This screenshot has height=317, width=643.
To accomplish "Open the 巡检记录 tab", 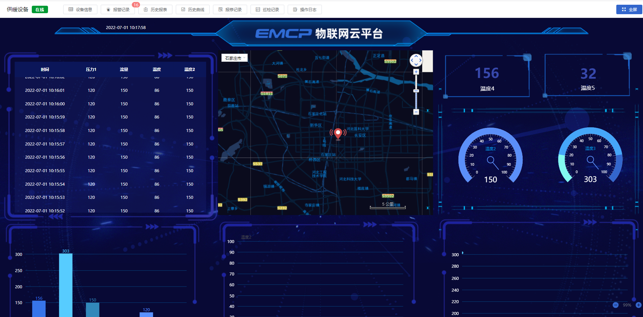I will (x=267, y=9).
